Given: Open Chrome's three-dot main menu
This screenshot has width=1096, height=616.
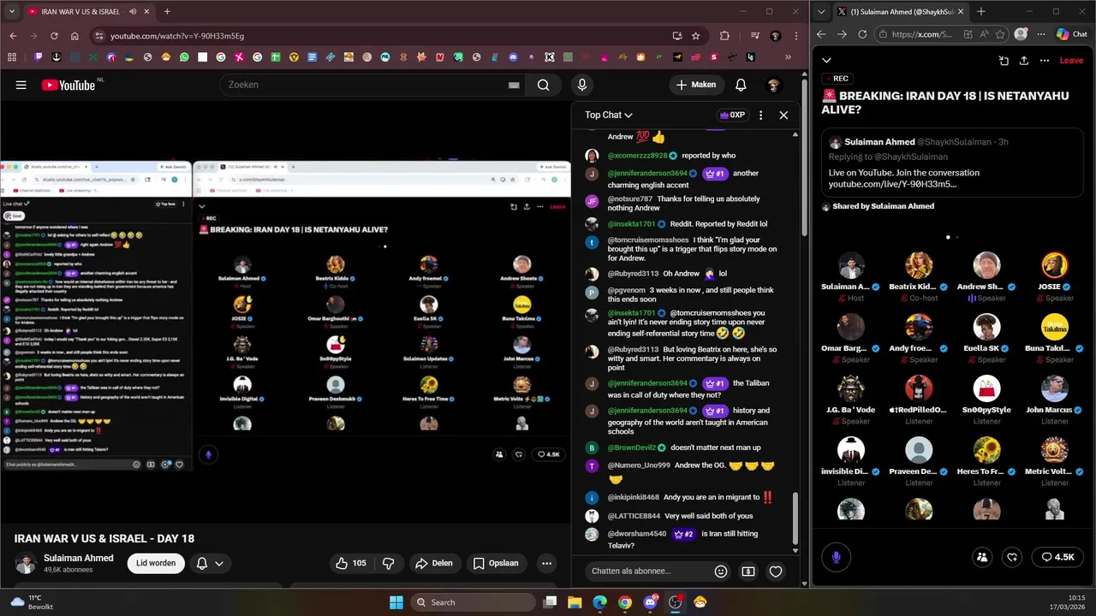Looking at the screenshot, I should coord(795,36).
